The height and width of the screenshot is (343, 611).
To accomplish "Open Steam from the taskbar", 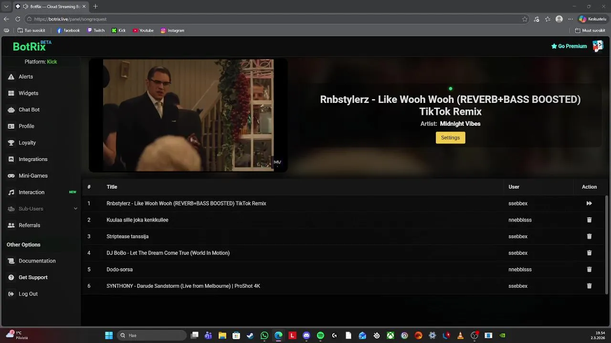I will click(x=250, y=335).
